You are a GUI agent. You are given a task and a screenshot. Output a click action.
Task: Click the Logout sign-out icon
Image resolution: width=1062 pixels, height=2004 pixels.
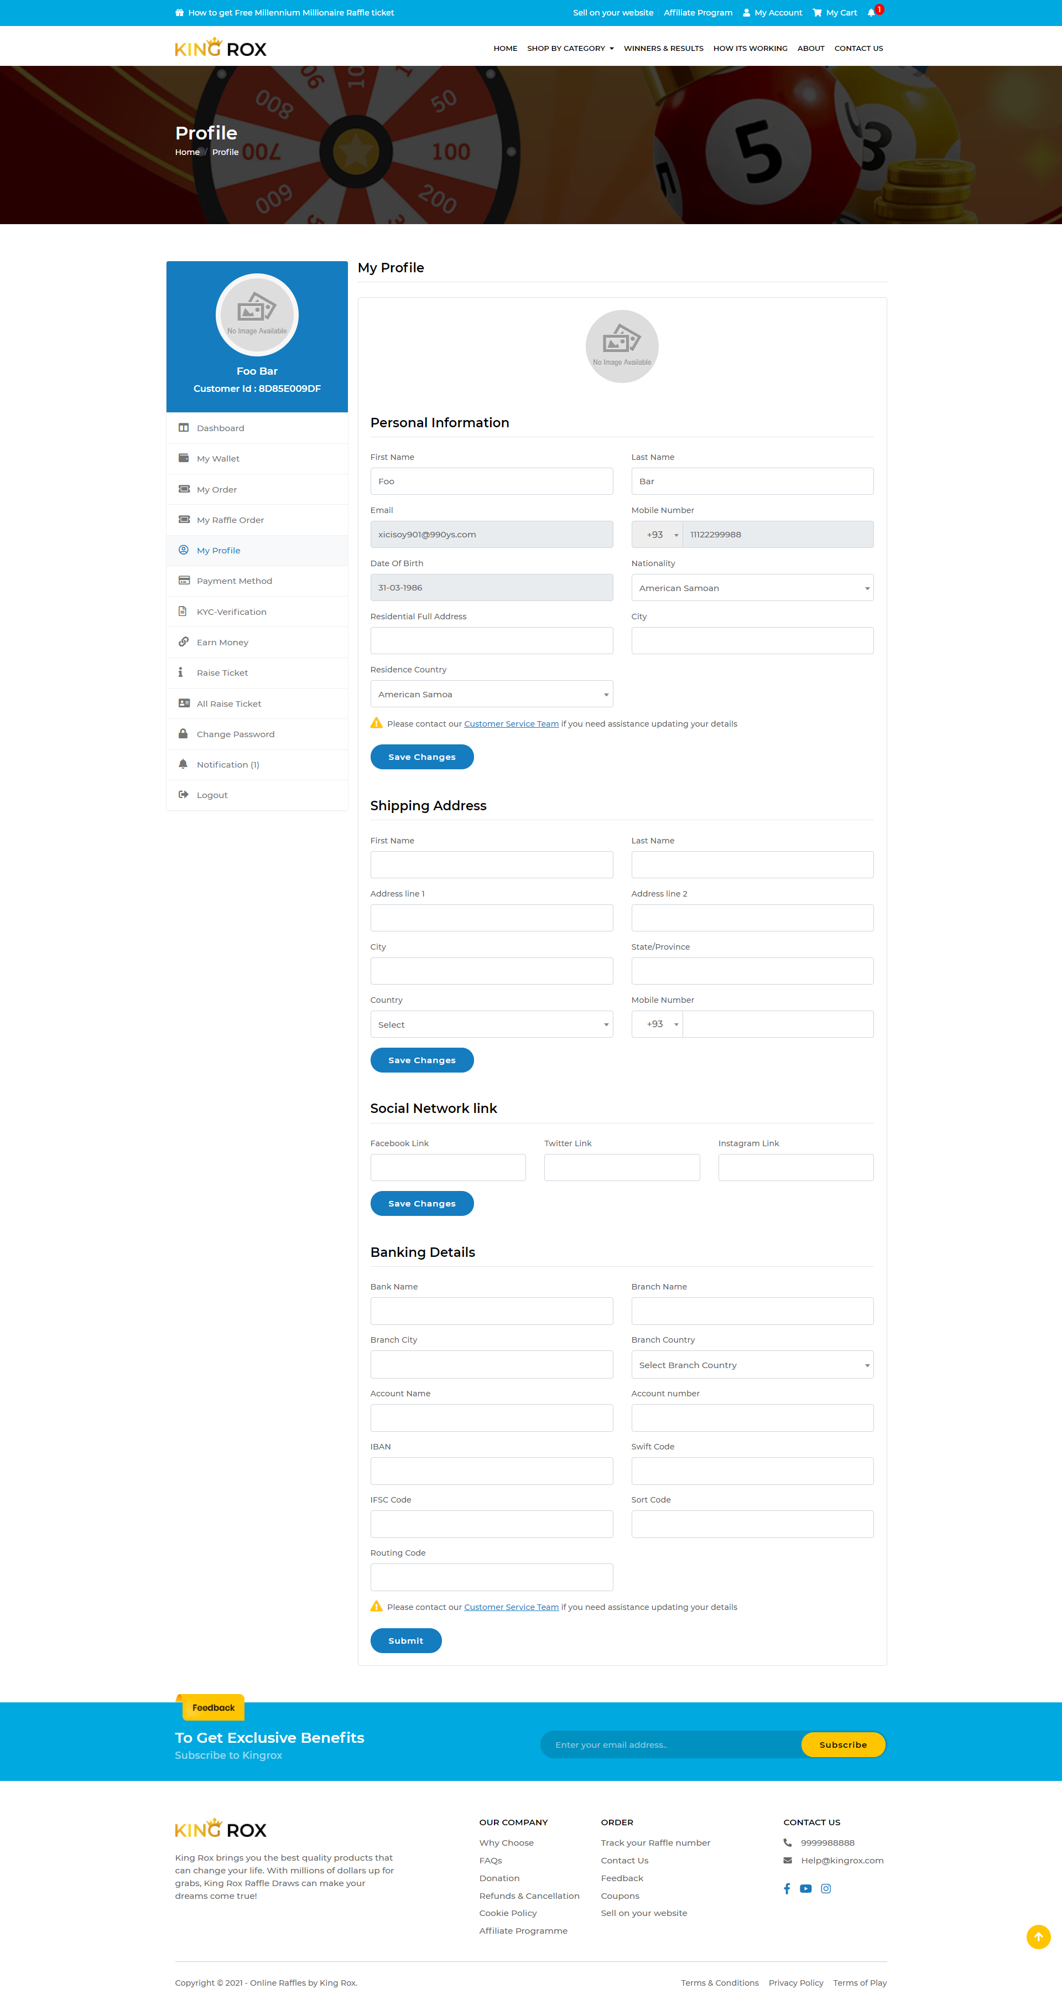tap(184, 795)
